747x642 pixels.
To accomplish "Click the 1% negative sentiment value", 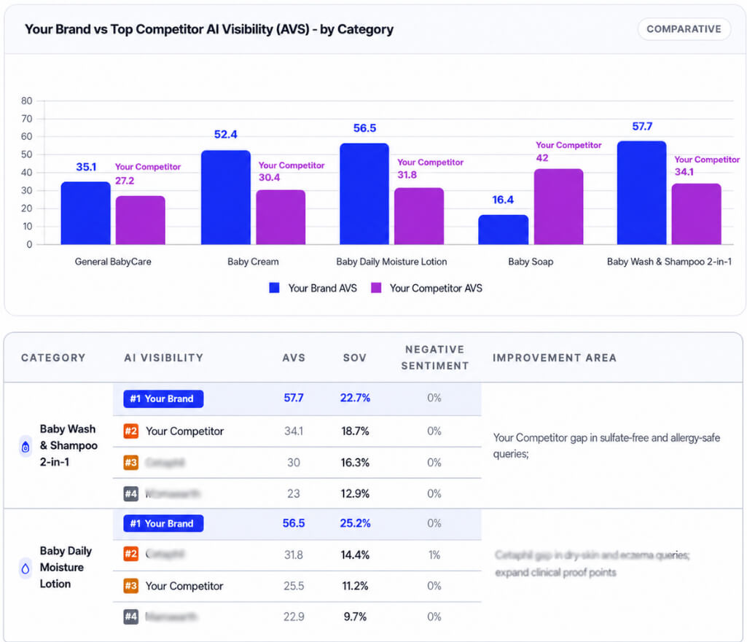I will click(x=434, y=555).
